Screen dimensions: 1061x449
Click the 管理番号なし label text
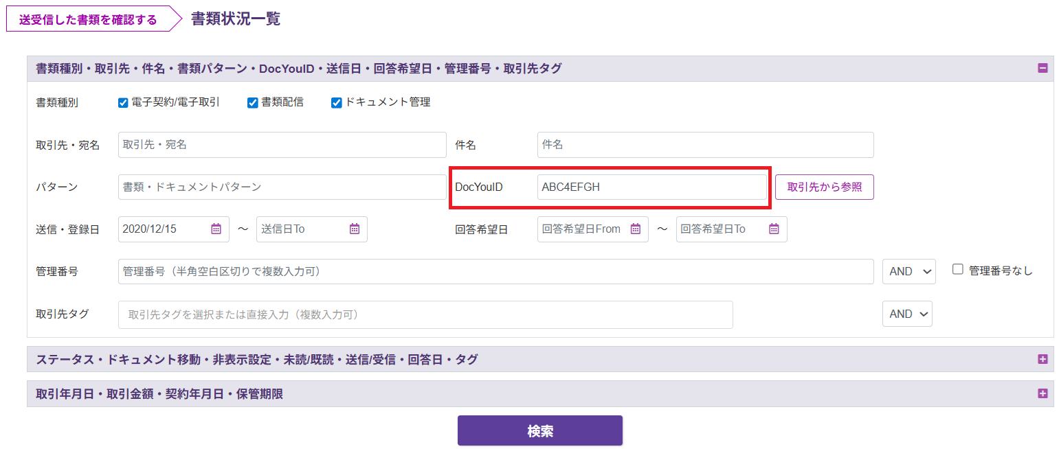pos(1001,270)
